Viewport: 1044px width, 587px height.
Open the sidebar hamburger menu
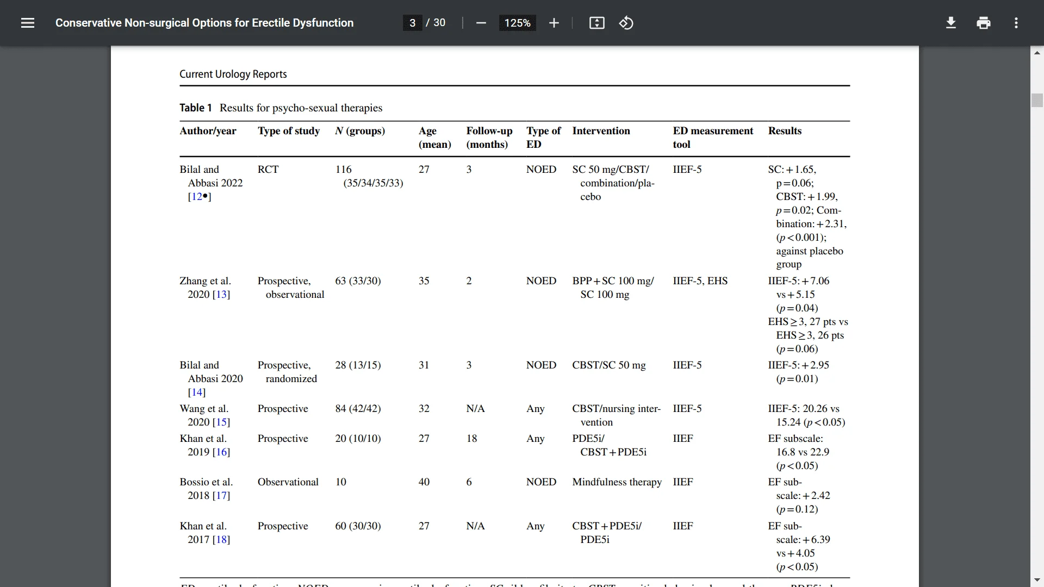[28, 23]
